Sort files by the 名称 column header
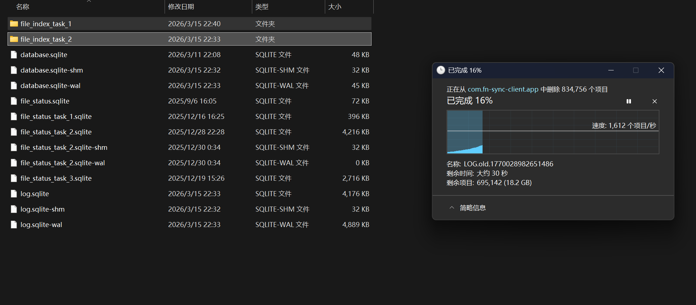Viewport: 696px width, 305px height. point(23,7)
